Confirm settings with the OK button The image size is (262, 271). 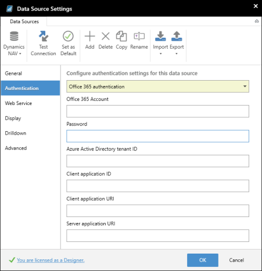click(203, 260)
